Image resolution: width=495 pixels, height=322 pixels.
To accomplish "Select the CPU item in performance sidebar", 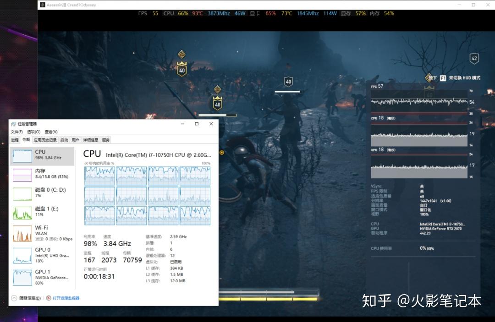I will click(x=42, y=156).
